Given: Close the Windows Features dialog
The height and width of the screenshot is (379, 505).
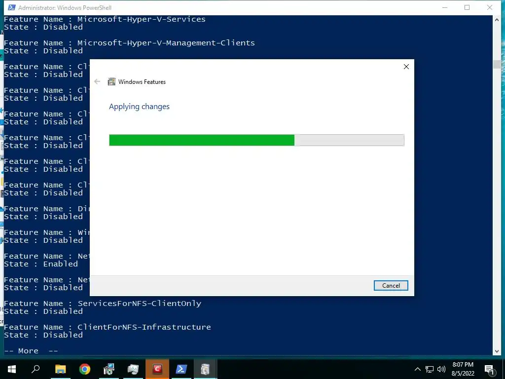Looking at the screenshot, I should pyautogui.click(x=406, y=67).
